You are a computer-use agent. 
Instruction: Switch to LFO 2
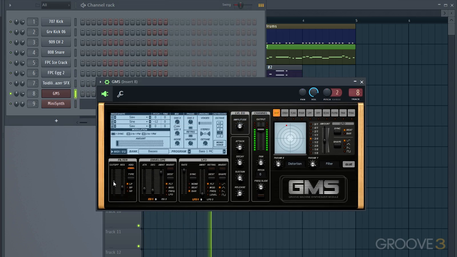coord(210,200)
